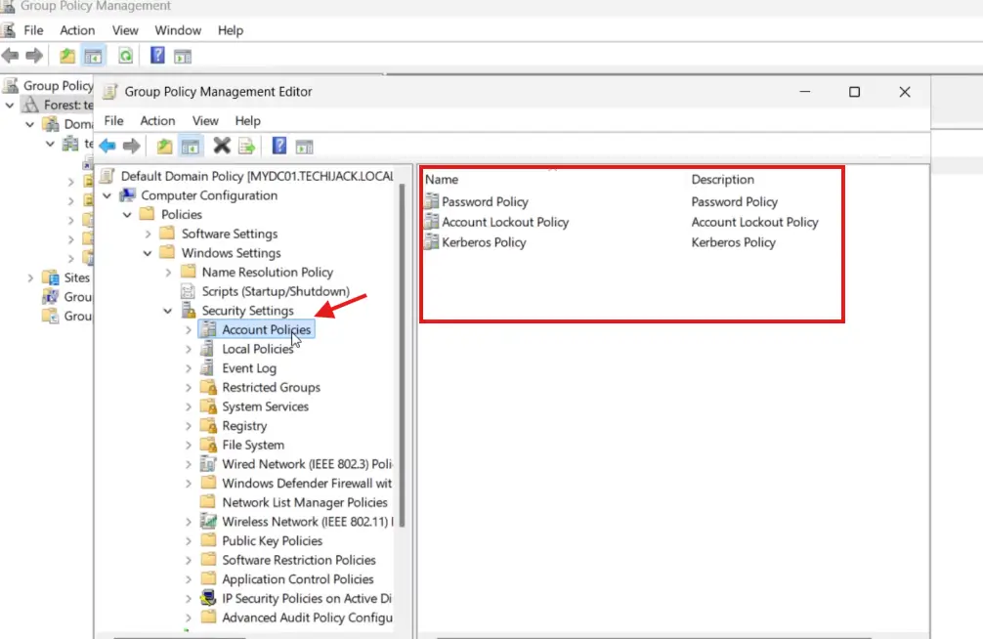The image size is (983, 639).
Task: Click Up One Level folder icon in editor
Action: (x=165, y=147)
